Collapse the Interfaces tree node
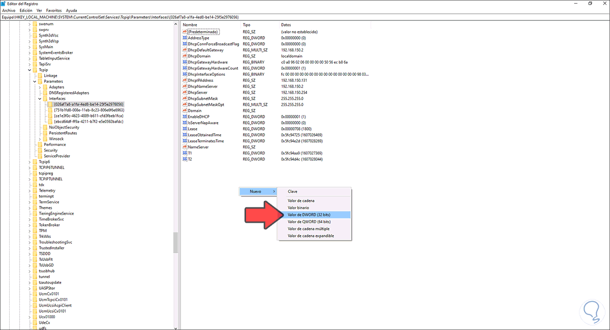The width and height of the screenshot is (610, 330). [x=40, y=99]
